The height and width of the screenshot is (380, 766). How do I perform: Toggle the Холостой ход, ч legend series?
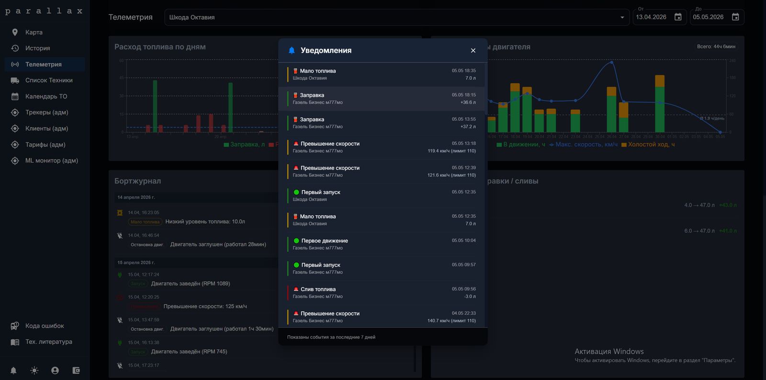tap(648, 144)
